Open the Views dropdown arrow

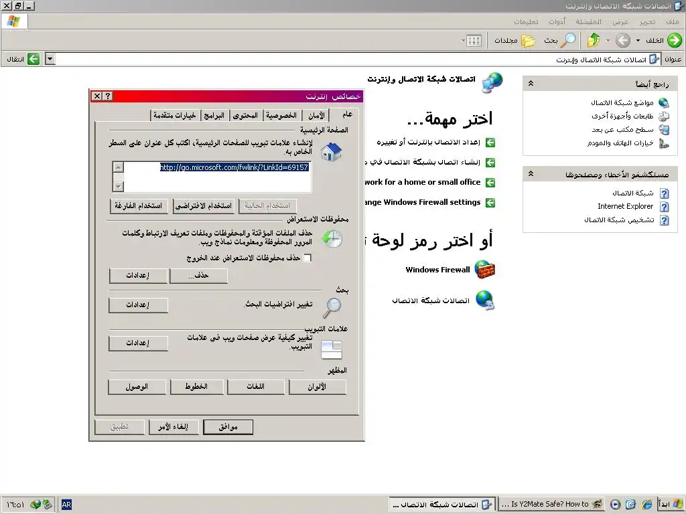463,41
